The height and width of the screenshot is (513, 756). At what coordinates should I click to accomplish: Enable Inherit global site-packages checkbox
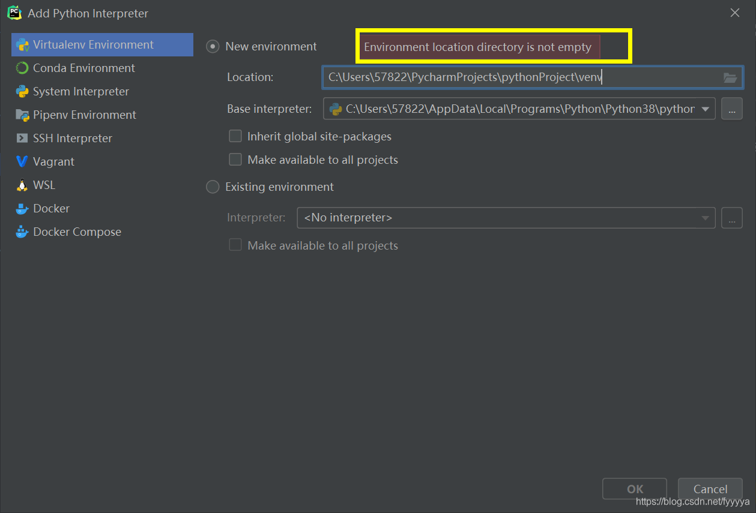click(235, 137)
